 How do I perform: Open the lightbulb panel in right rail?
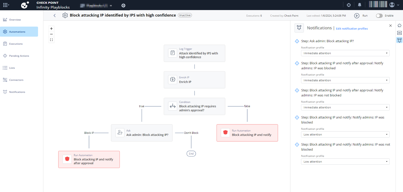(x=399, y=26)
